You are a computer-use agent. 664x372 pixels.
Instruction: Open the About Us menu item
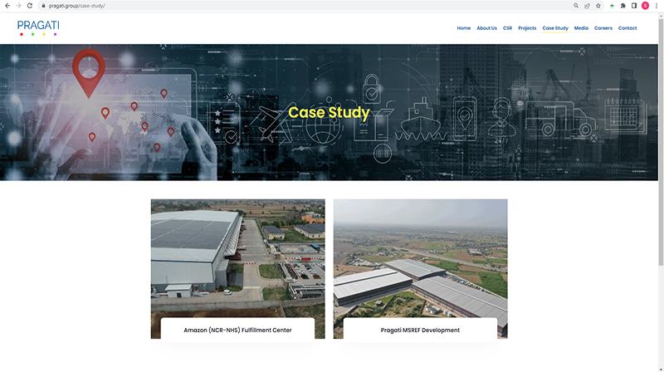[x=486, y=28]
